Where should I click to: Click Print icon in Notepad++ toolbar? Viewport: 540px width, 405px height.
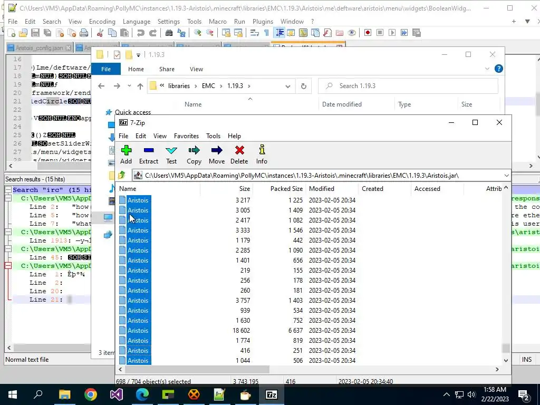pos(84,33)
